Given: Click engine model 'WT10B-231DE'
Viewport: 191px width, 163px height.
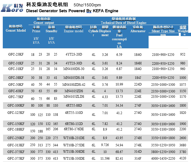Looking at the screenshot, I should (x=74, y=138).
